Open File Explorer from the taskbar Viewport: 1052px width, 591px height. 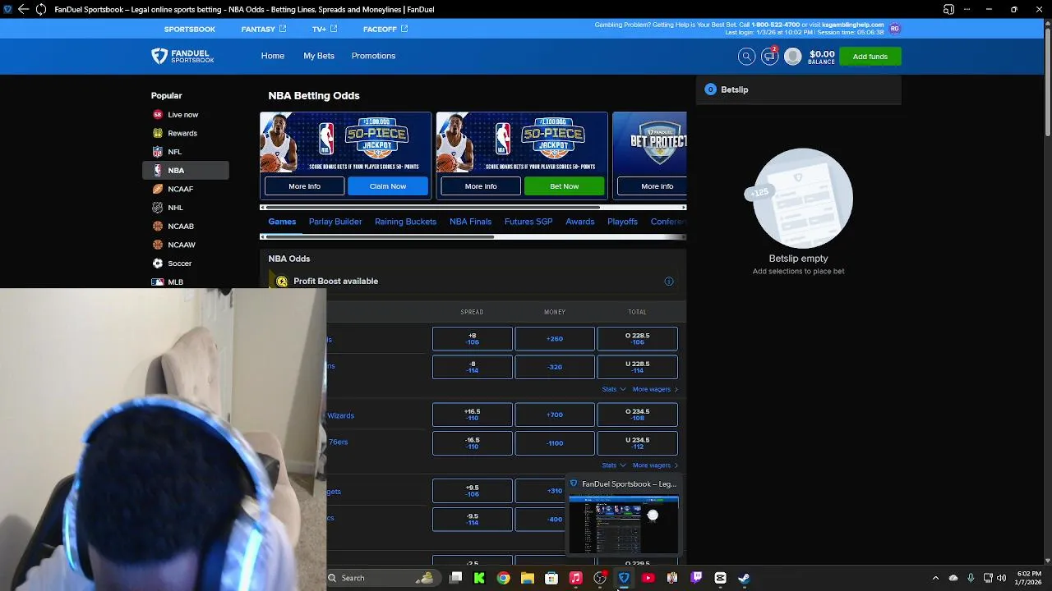[x=528, y=578]
